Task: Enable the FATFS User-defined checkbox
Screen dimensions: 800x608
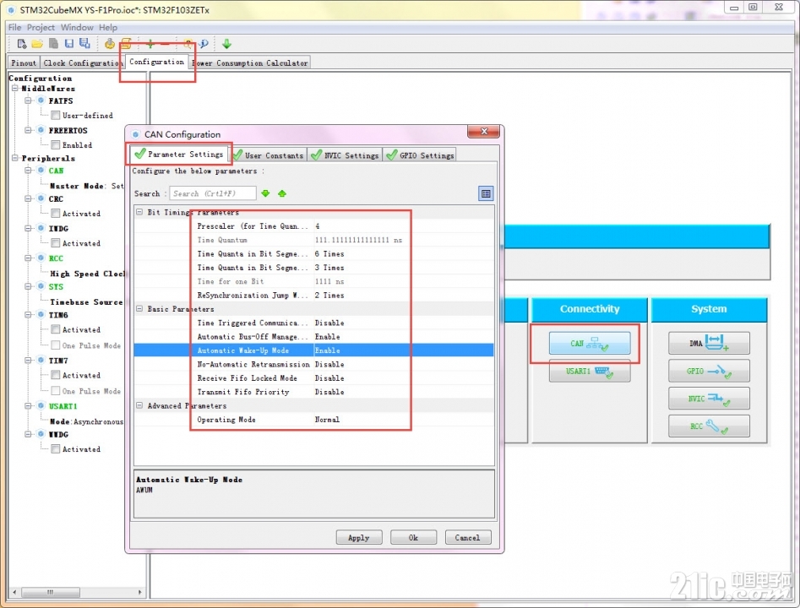Action: (56, 116)
